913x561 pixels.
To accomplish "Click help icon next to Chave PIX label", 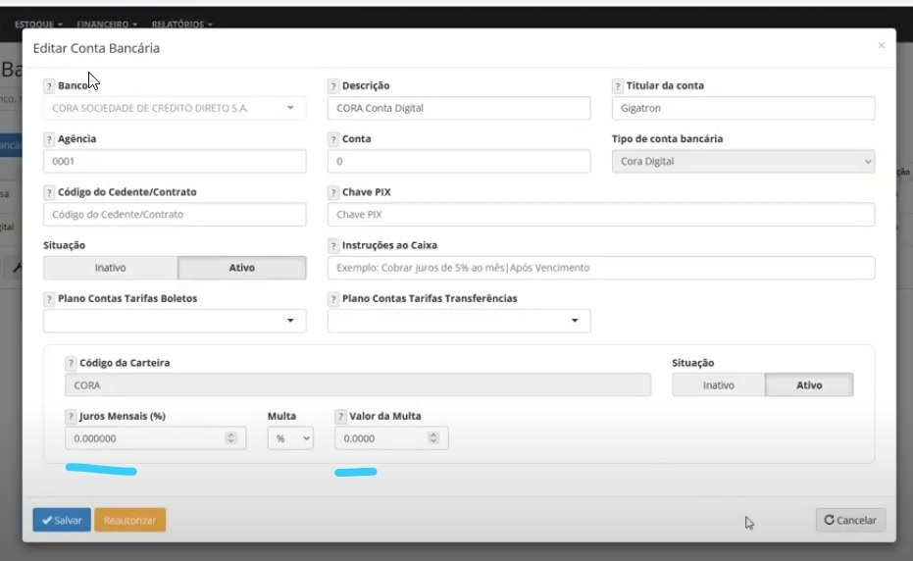I will [333, 192].
